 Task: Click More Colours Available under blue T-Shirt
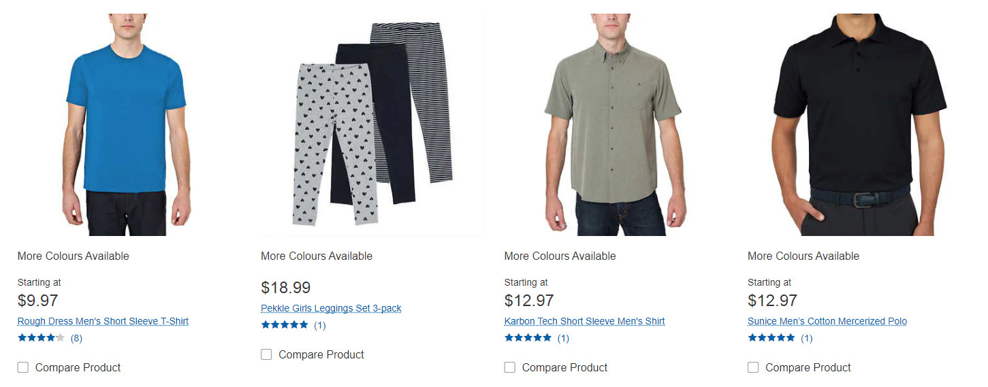click(x=74, y=256)
